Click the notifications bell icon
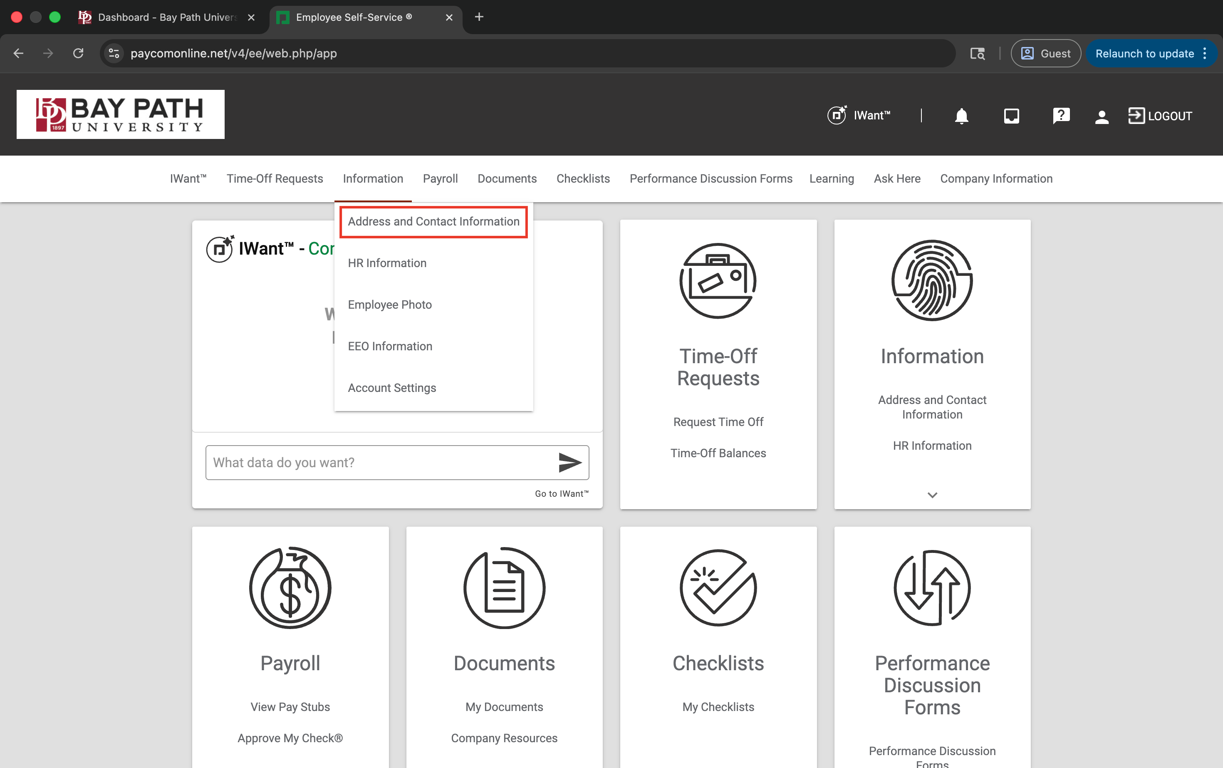The image size is (1223, 768). coord(961,116)
